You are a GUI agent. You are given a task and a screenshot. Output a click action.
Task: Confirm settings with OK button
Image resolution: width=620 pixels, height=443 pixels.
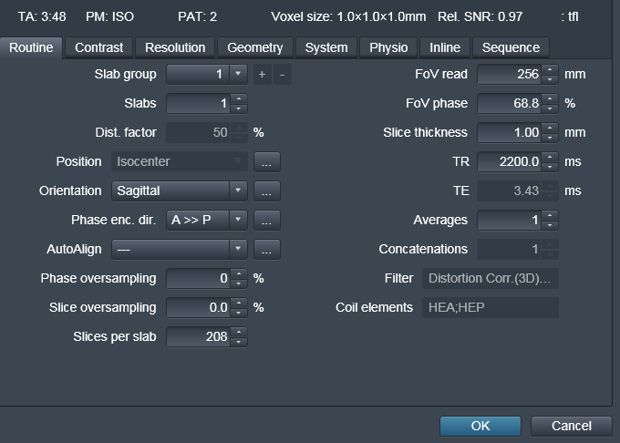(480, 426)
